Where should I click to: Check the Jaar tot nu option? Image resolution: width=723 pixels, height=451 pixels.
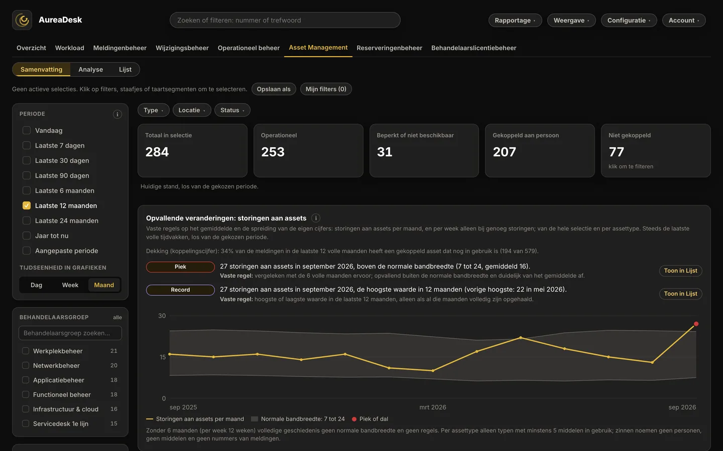(27, 236)
